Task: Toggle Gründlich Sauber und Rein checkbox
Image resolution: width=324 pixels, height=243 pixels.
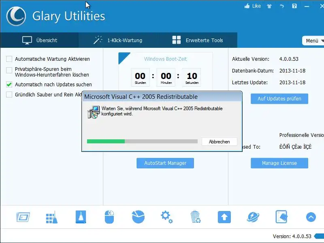Action: click(9, 95)
